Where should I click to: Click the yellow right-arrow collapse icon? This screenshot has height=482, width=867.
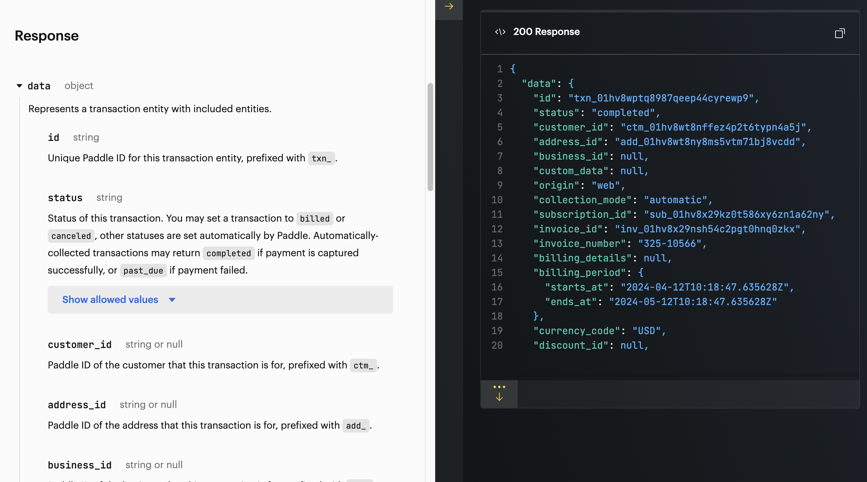point(449,7)
